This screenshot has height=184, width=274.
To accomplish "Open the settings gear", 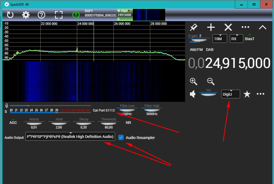I will [26, 15].
